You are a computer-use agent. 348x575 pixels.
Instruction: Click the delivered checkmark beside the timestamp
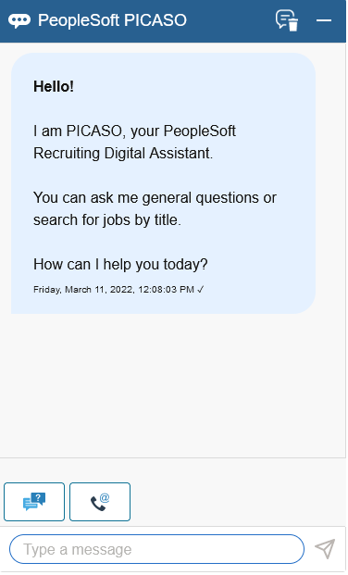(200, 289)
